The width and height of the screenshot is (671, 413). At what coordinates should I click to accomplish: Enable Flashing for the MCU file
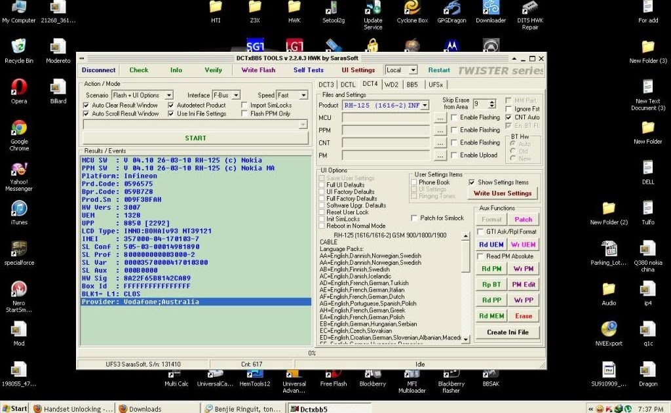click(x=454, y=117)
